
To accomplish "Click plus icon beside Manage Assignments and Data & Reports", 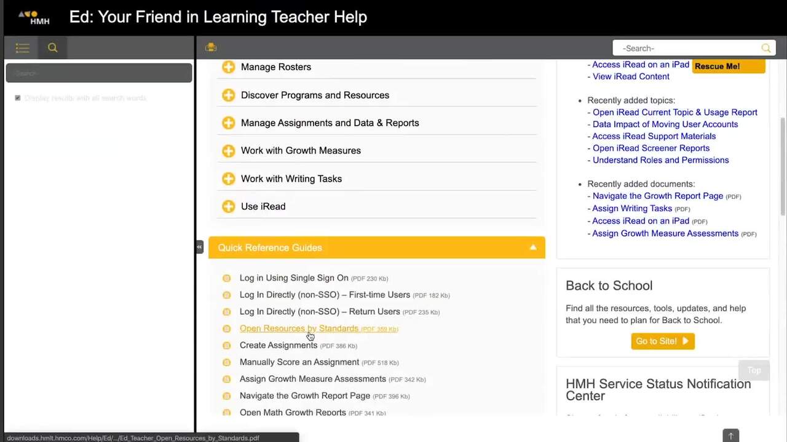I will 229,123.
